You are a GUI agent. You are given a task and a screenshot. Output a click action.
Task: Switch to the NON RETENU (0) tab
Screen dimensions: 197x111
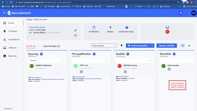coord(51,46)
